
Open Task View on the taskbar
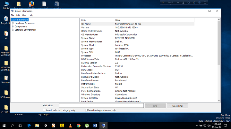[x=20, y=125]
